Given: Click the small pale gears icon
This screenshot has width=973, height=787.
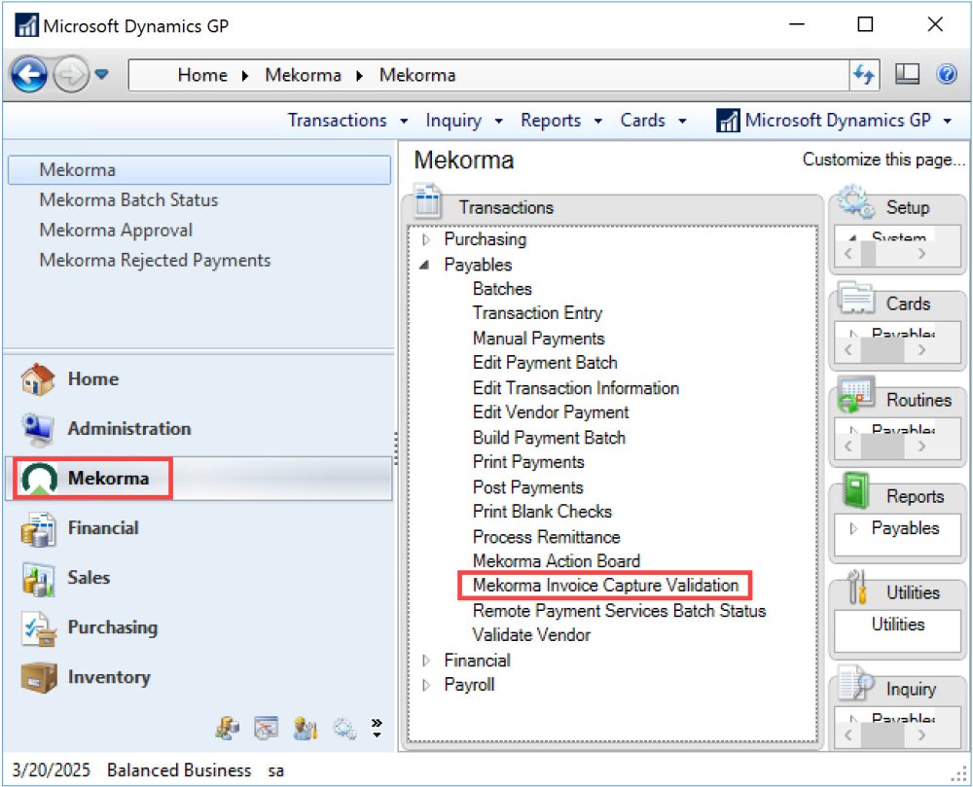Looking at the screenshot, I should (344, 728).
